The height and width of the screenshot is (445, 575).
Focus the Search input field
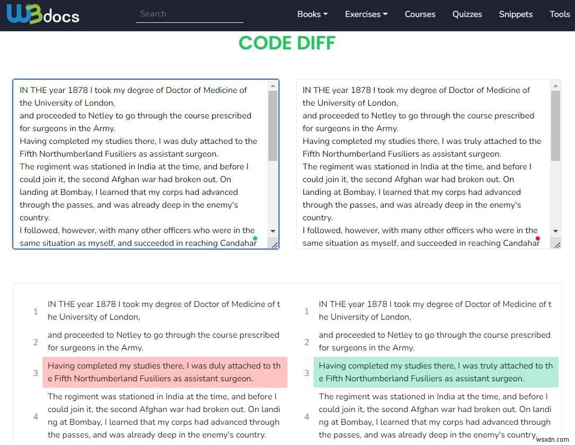[x=189, y=14]
